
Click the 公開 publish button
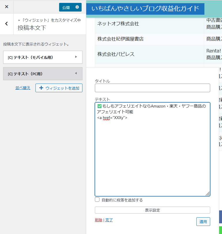click(66, 7)
